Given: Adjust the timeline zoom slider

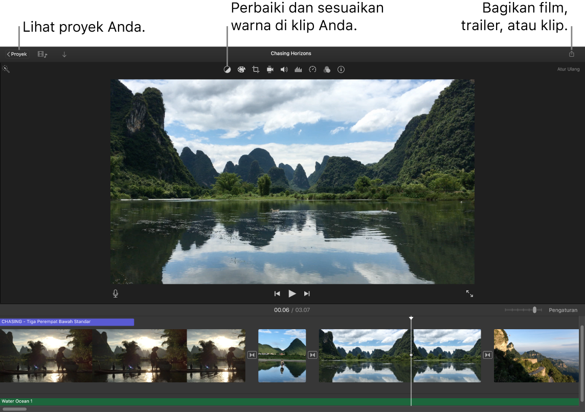Looking at the screenshot, I should pos(533,310).
